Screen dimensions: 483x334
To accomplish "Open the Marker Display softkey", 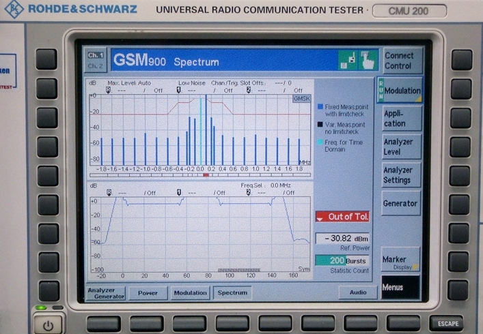I will [400, 260].
